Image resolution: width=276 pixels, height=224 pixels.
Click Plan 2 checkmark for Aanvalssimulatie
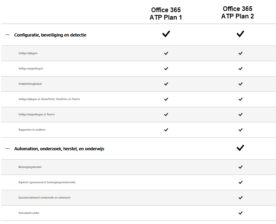[241, 213]
